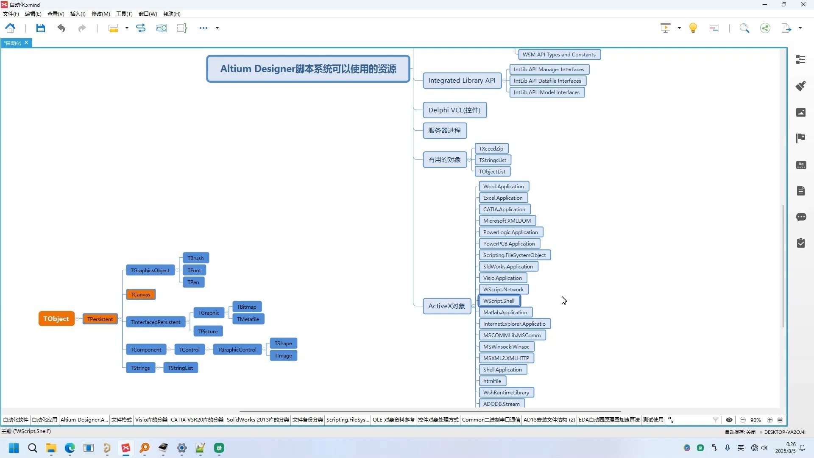Insert a new topic with the yellow topic icon
814x458 pixels.
pyautogui.click(x=113, y=28)
